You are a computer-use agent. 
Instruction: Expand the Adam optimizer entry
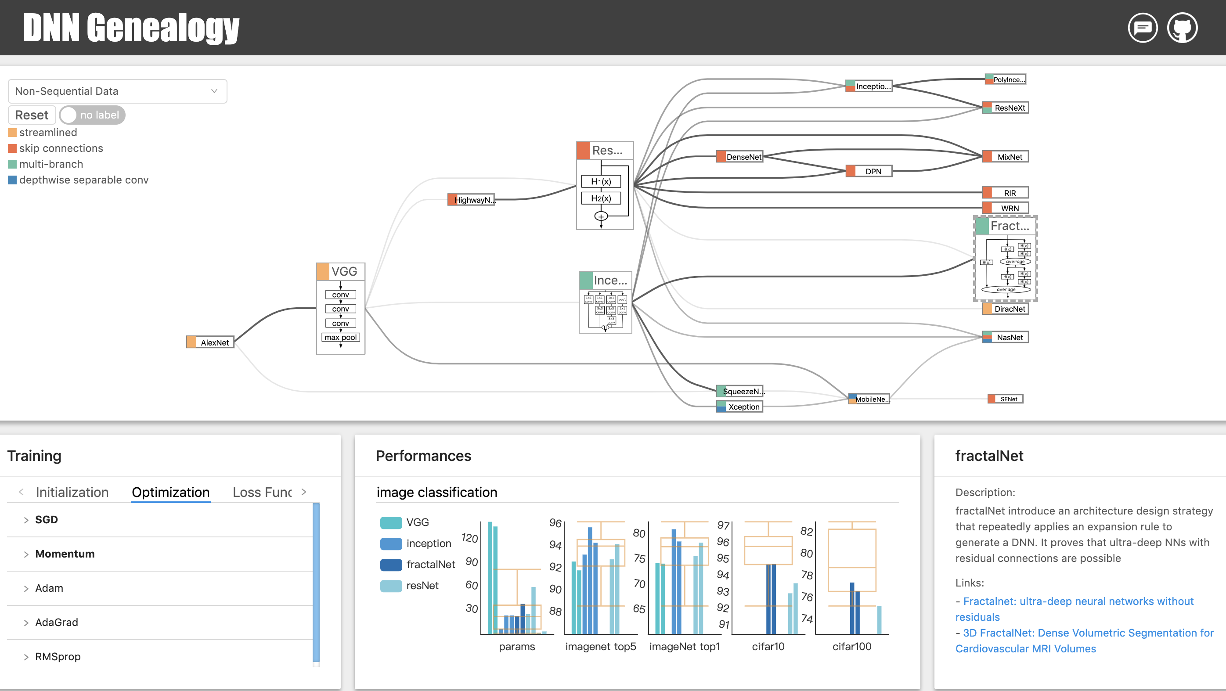49,588
